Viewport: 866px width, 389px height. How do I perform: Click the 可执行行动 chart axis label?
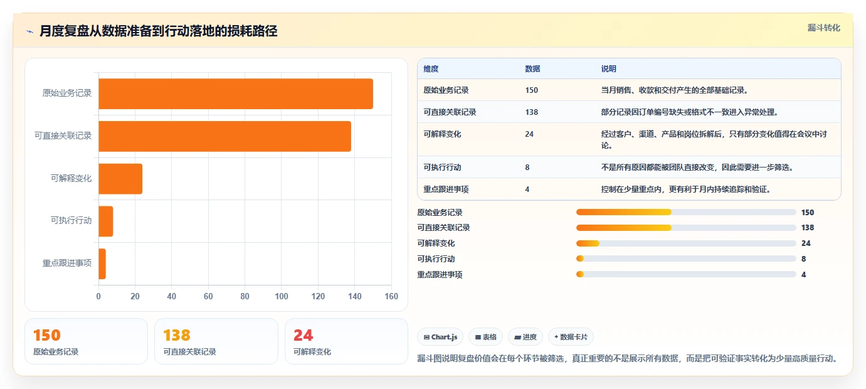[x=71, y=221]
